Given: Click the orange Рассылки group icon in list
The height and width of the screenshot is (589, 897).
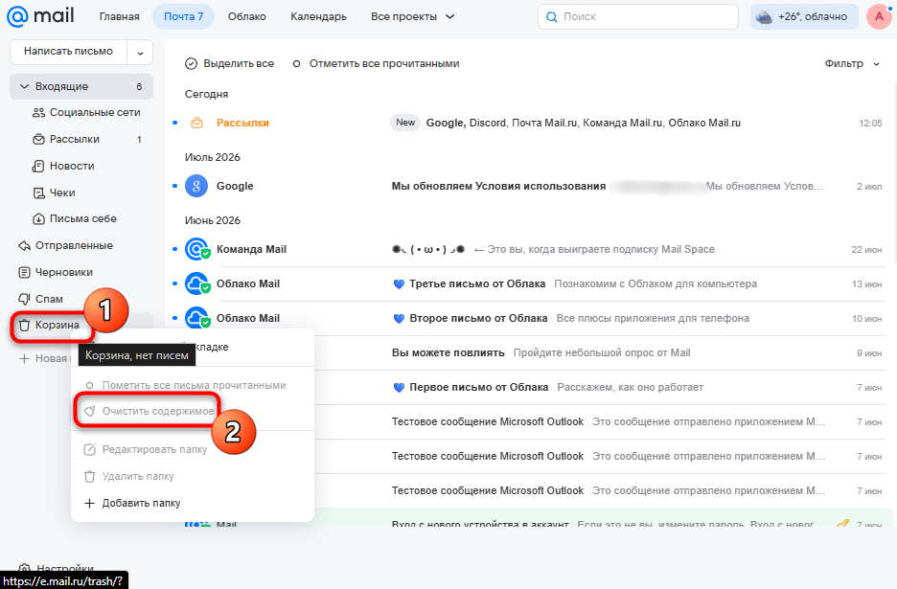Looking at the screenshot, I should 196,123.
